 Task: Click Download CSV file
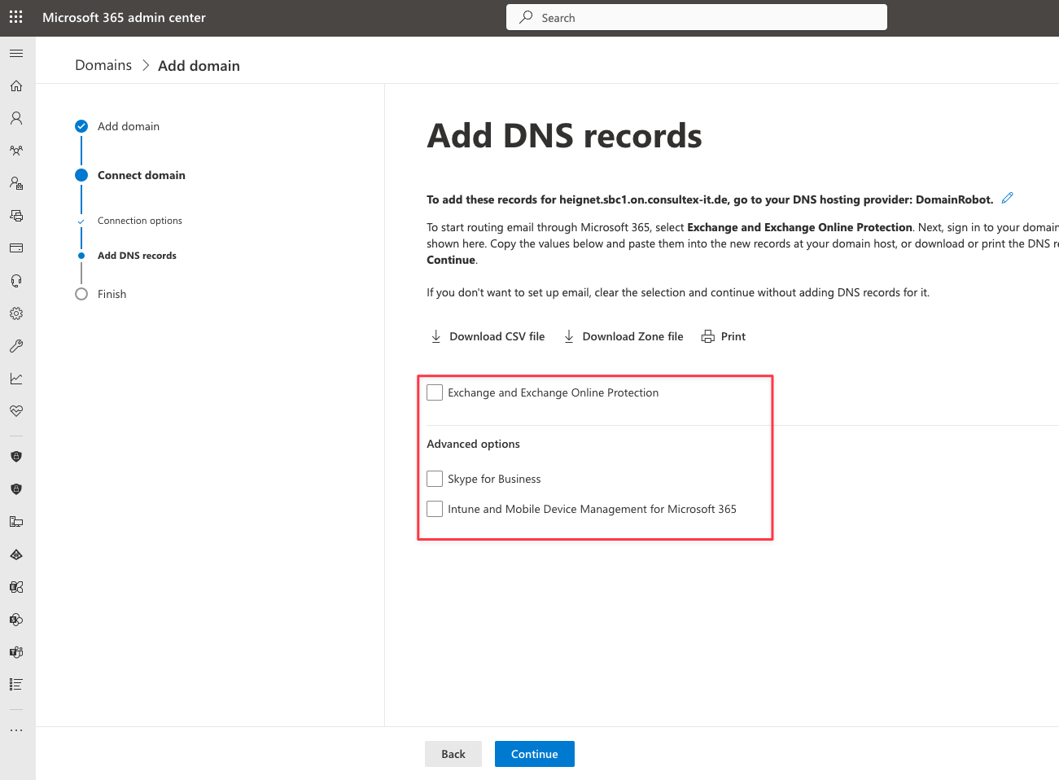tap(488, 336)
